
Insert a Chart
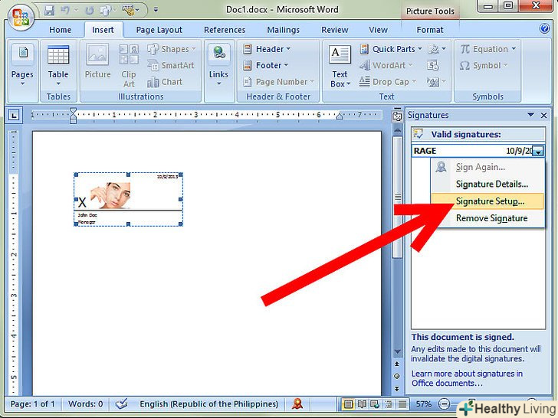(165, 82)
